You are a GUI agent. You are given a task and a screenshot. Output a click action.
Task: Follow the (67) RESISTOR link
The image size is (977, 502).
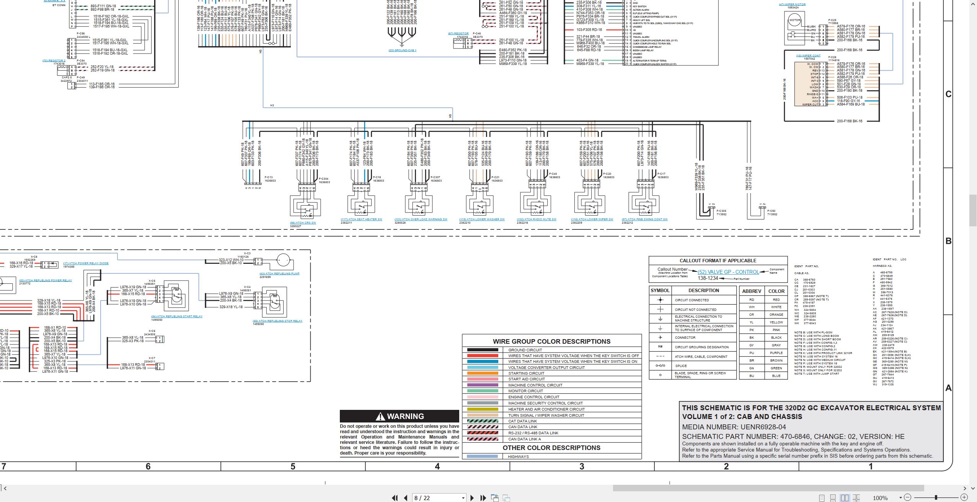click(x=458, y=34)
